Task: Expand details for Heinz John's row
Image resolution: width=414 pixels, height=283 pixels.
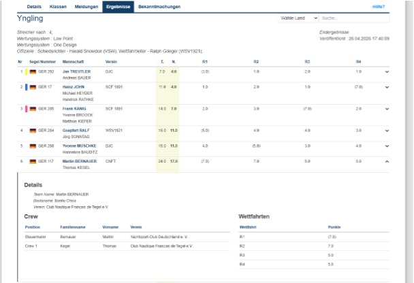Action: pyautogui.click(x=387, y=87)
